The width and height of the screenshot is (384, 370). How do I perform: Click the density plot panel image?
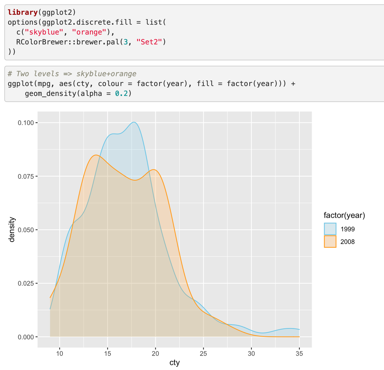[175, 229]
